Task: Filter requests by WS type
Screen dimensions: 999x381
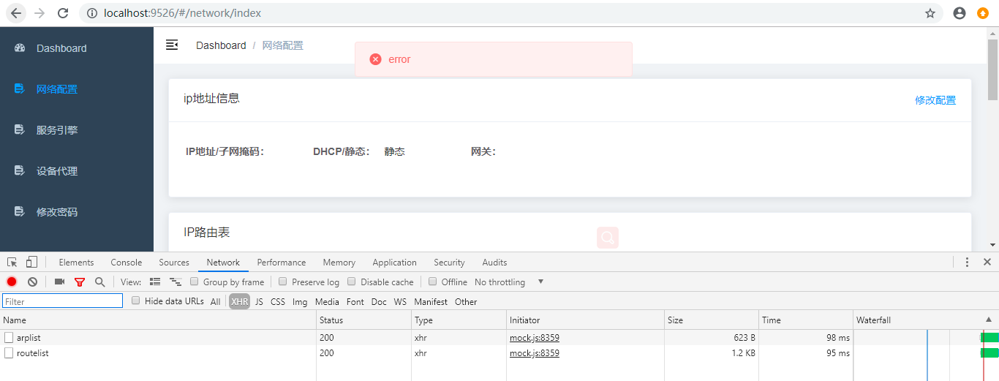Action: (400, 301)
